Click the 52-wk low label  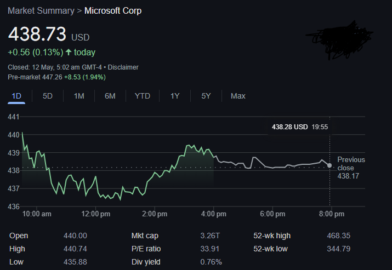click(x=270, y=249)
